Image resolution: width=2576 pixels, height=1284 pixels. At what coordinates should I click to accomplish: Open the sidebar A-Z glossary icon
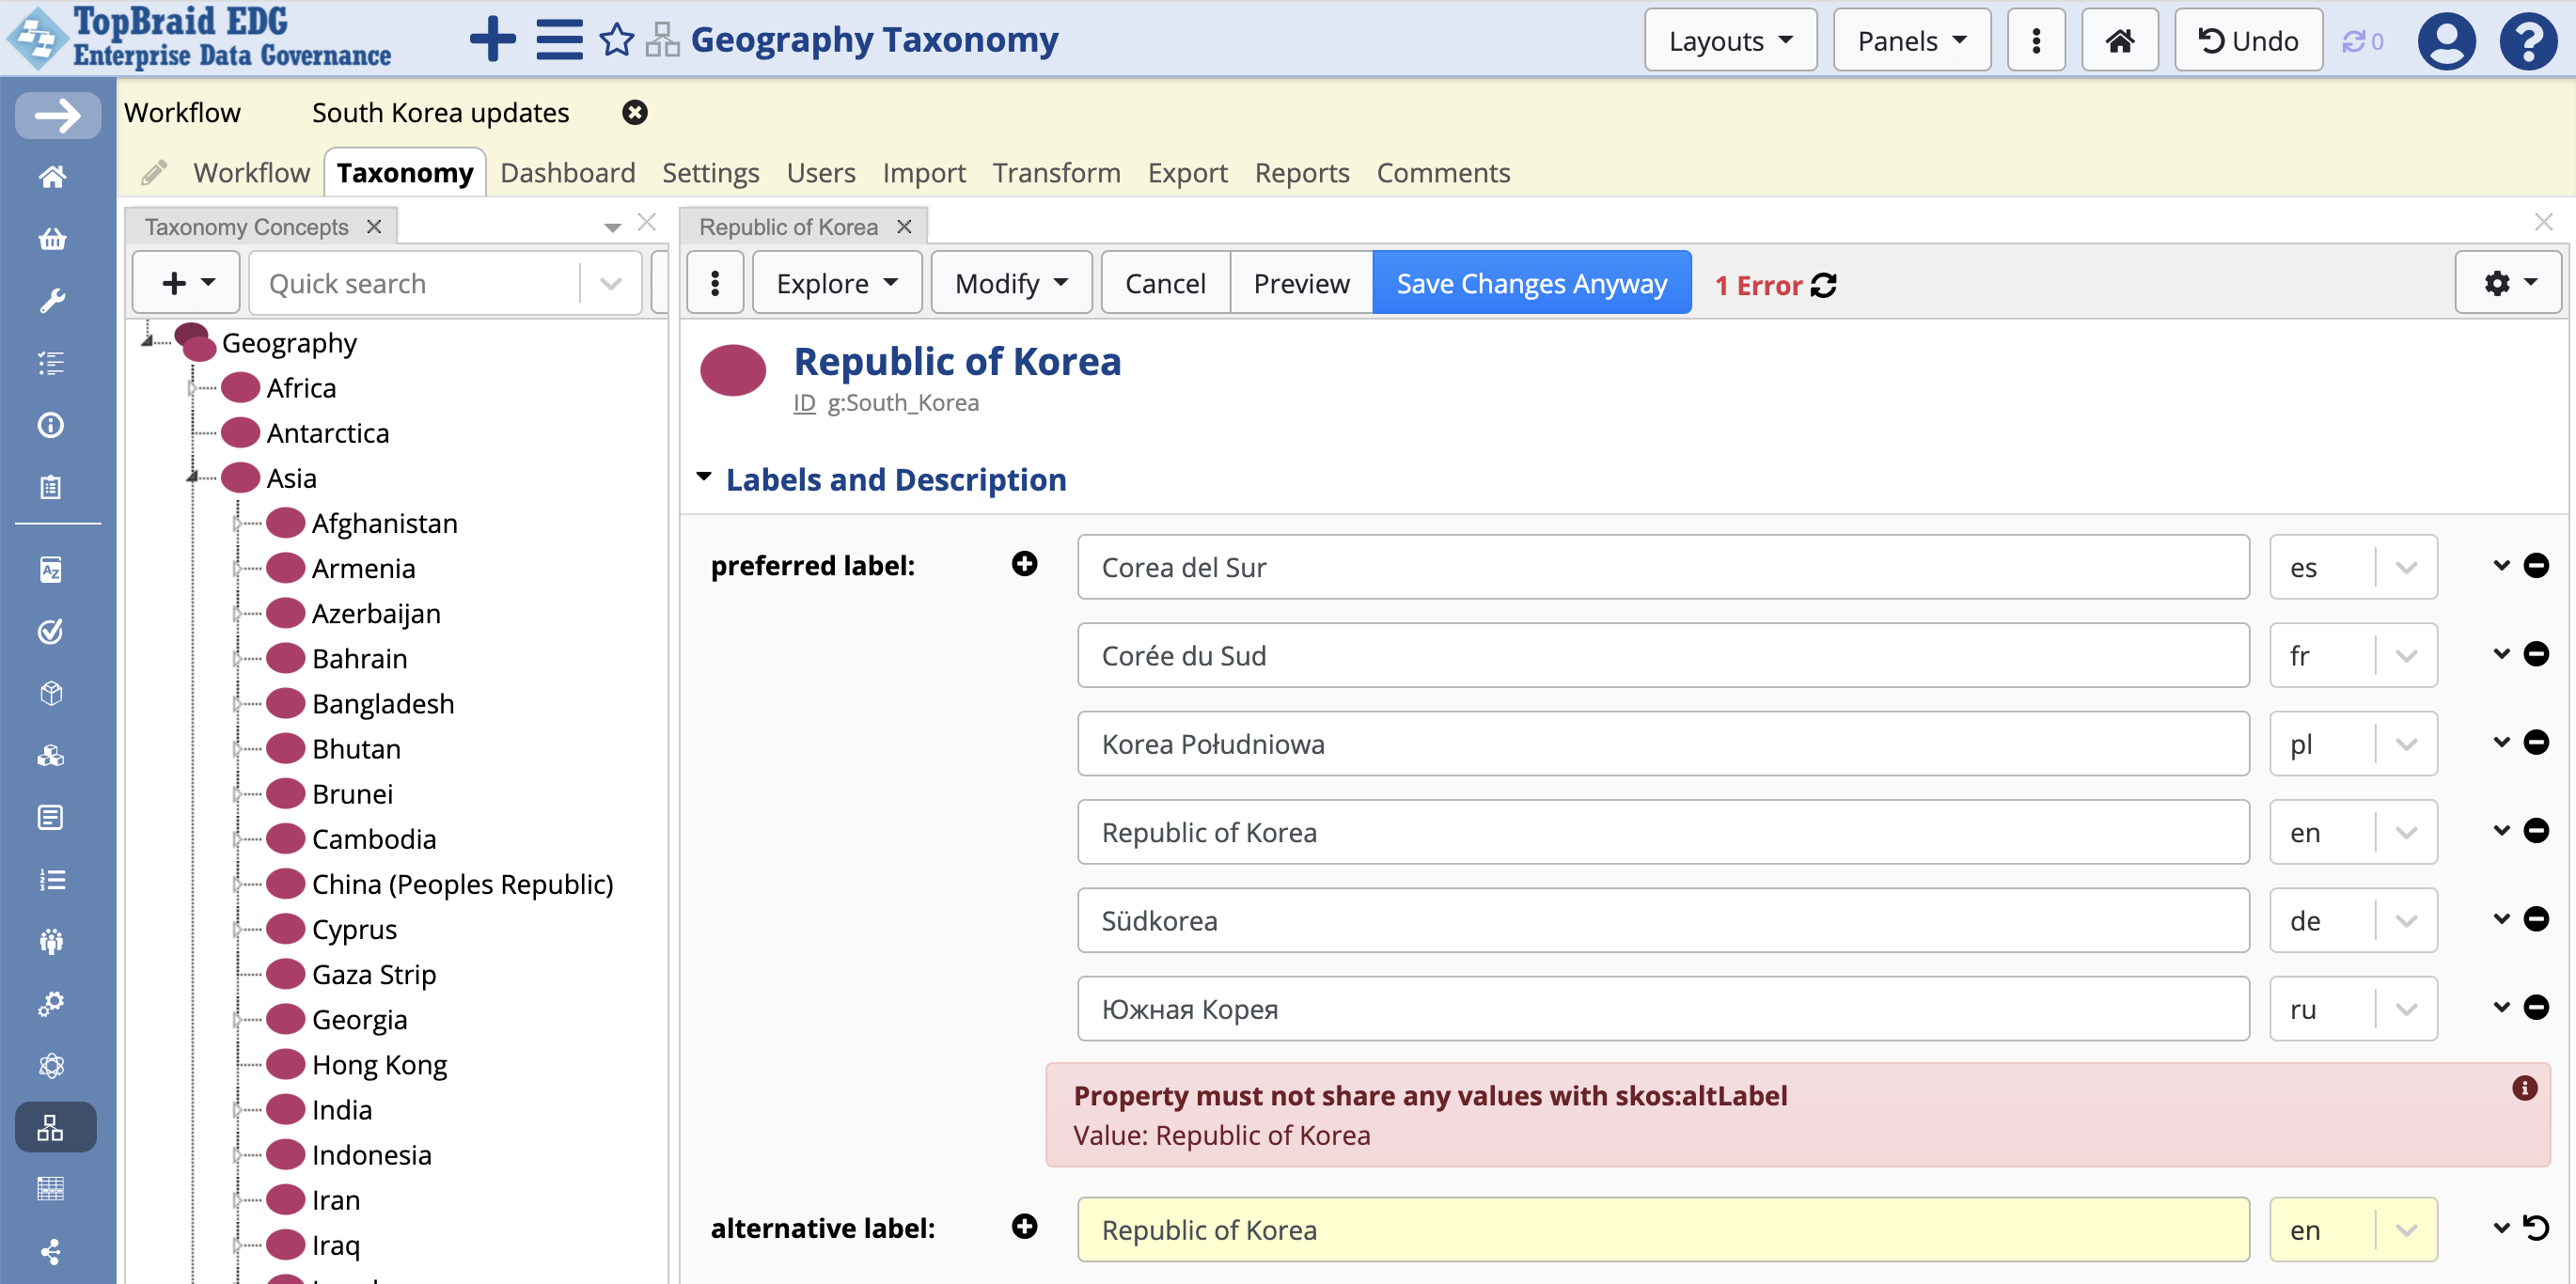52,569
